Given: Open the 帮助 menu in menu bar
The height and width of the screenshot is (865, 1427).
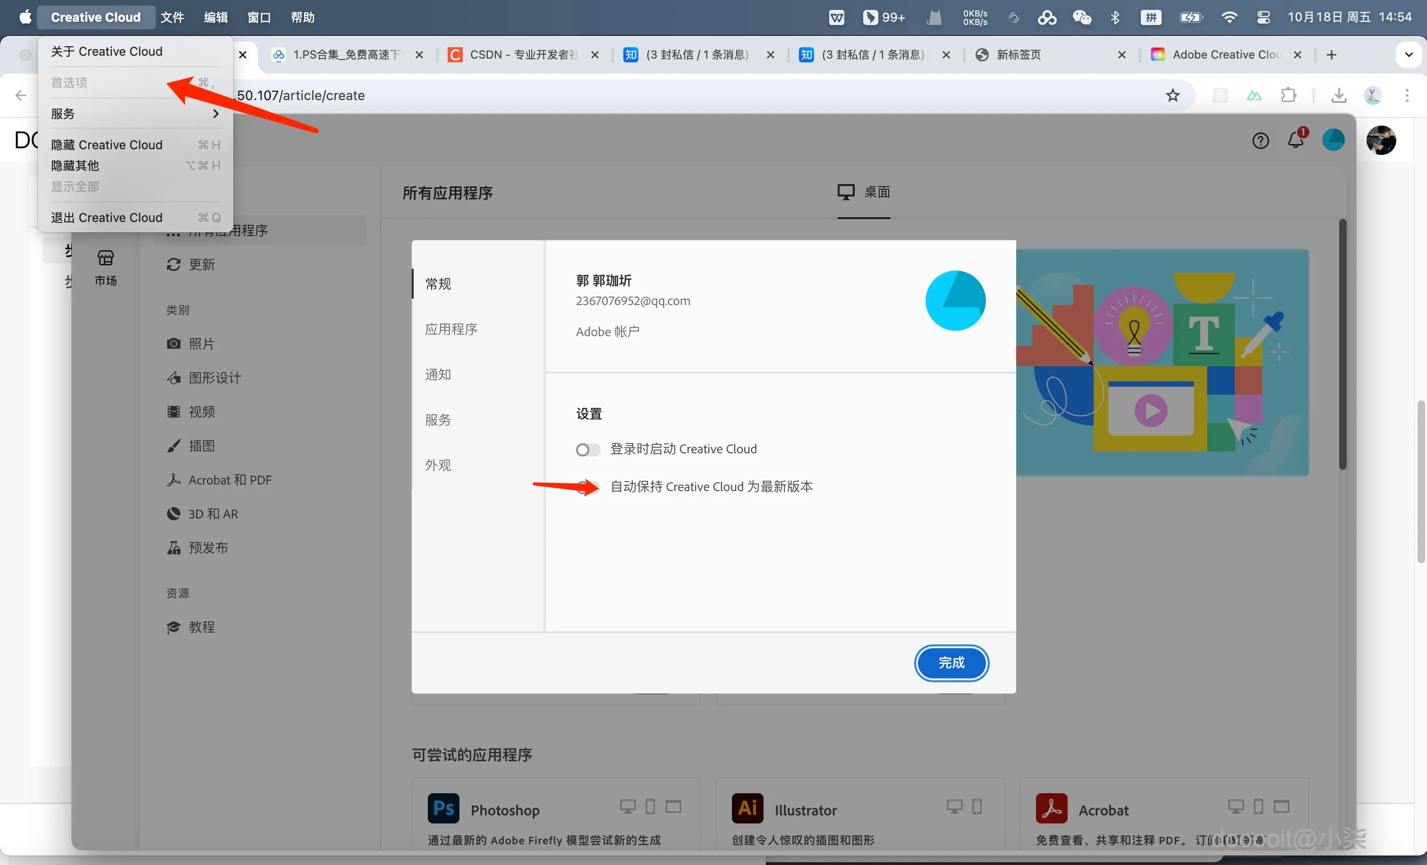Looking at the screenshot, I should (x=302, y=17).
